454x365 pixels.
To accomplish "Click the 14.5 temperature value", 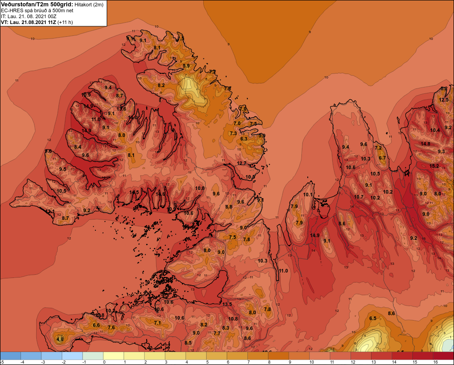I will pyautogui.click(x=134, y=192).
